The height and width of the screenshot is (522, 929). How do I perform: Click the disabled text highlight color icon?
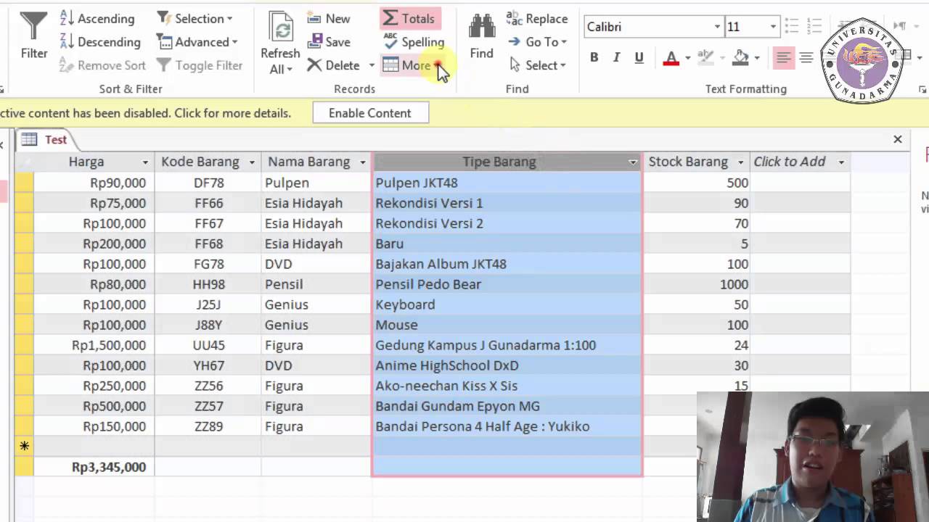click(x=705, y=58)
